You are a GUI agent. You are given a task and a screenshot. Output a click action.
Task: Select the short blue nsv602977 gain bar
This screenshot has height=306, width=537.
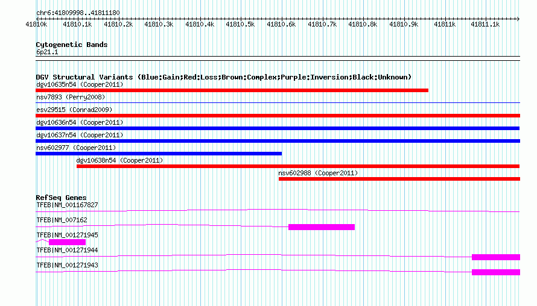click(x=159, y=154)
